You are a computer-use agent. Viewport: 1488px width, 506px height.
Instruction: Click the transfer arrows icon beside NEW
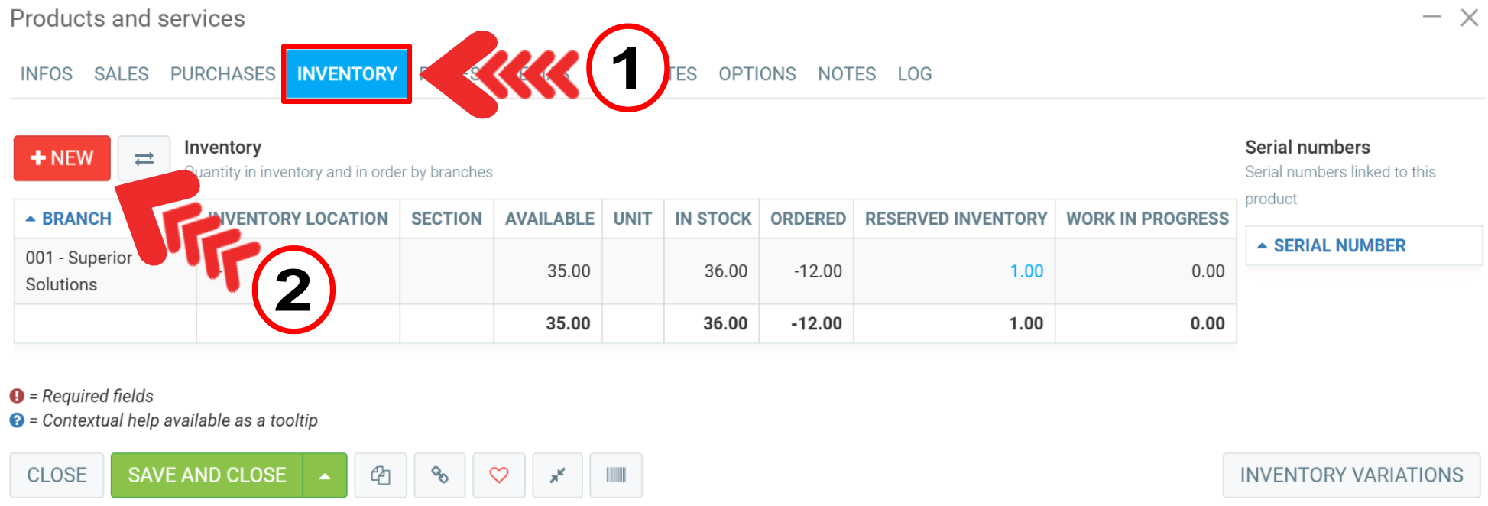(x=144, y=158)
